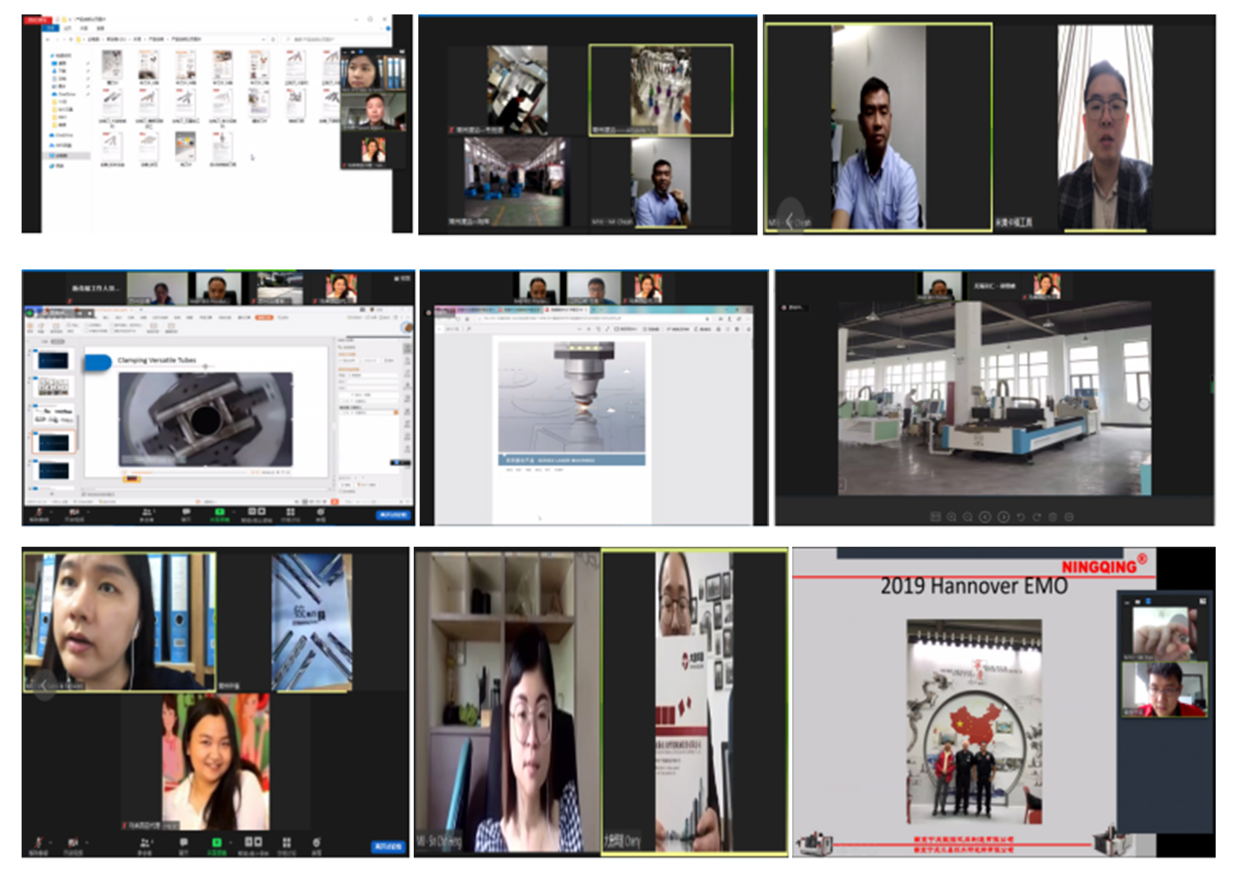The width and height of the screenshot is (1234, 875).
Task: Select the orange highlighted ribbon tab in presentation
Action: 264,317
